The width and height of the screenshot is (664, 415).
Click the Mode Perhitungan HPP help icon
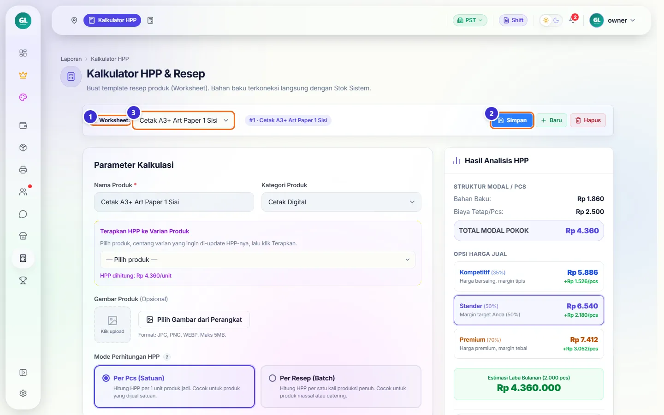167,357
